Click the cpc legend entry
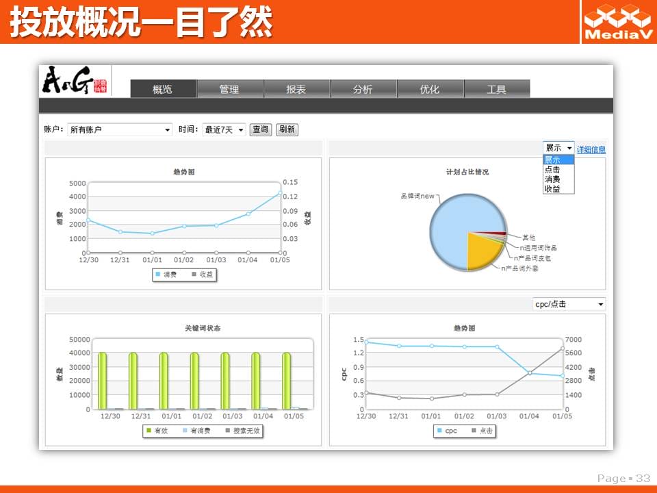The image size is (657, 493). (447, 431)
